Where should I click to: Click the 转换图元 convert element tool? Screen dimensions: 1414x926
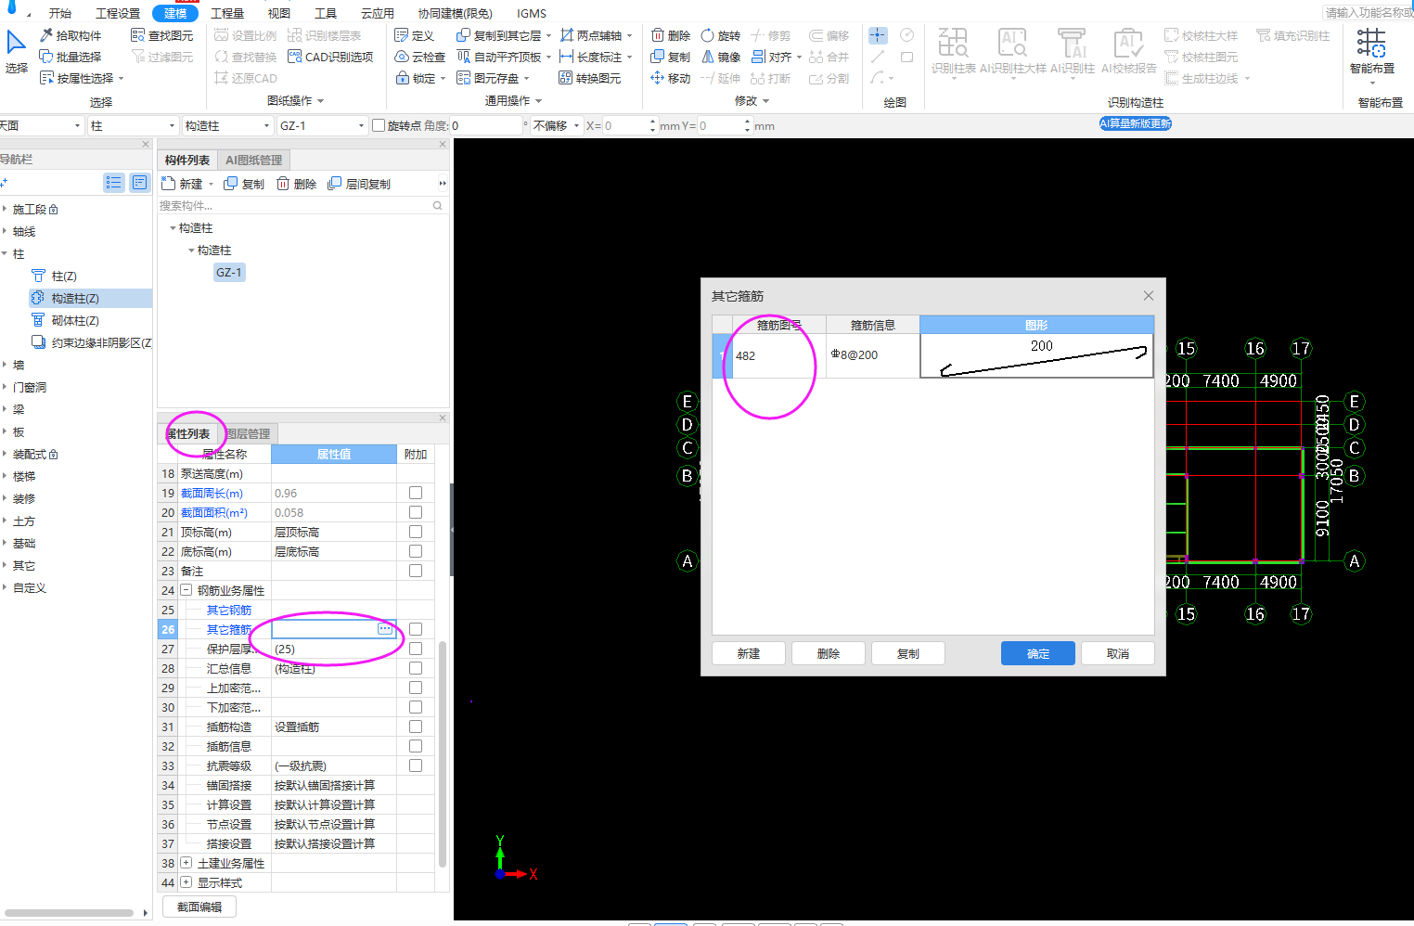(x=590, y=78)
